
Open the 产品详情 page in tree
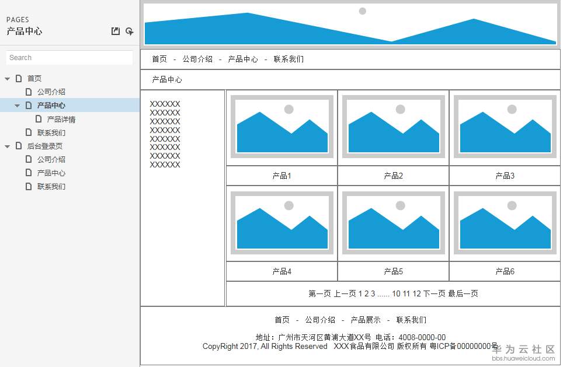click(61, 119)
